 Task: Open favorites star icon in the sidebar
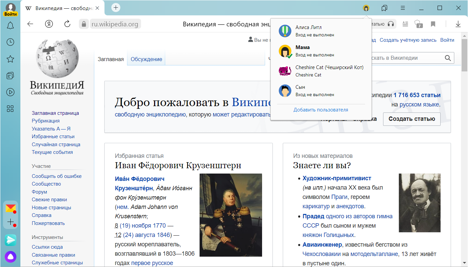[10, 59]
